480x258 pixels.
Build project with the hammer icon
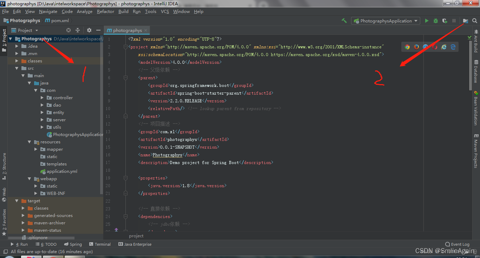[x=344, y=21]
